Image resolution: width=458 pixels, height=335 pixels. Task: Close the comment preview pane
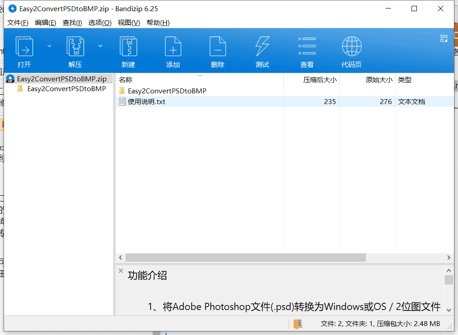click(x=121, y=271)
